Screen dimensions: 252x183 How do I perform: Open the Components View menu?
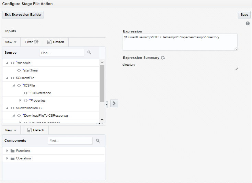click(11, 130)
